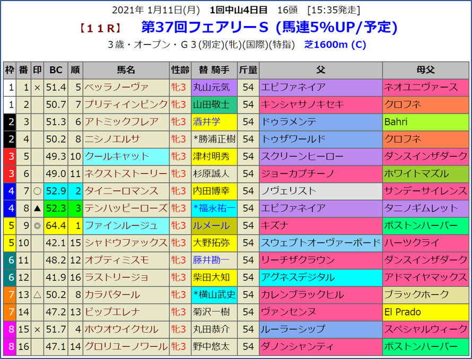Screen dimensions: 472x359
Task: Click the 馬名 column header
Action: point(126,69)
